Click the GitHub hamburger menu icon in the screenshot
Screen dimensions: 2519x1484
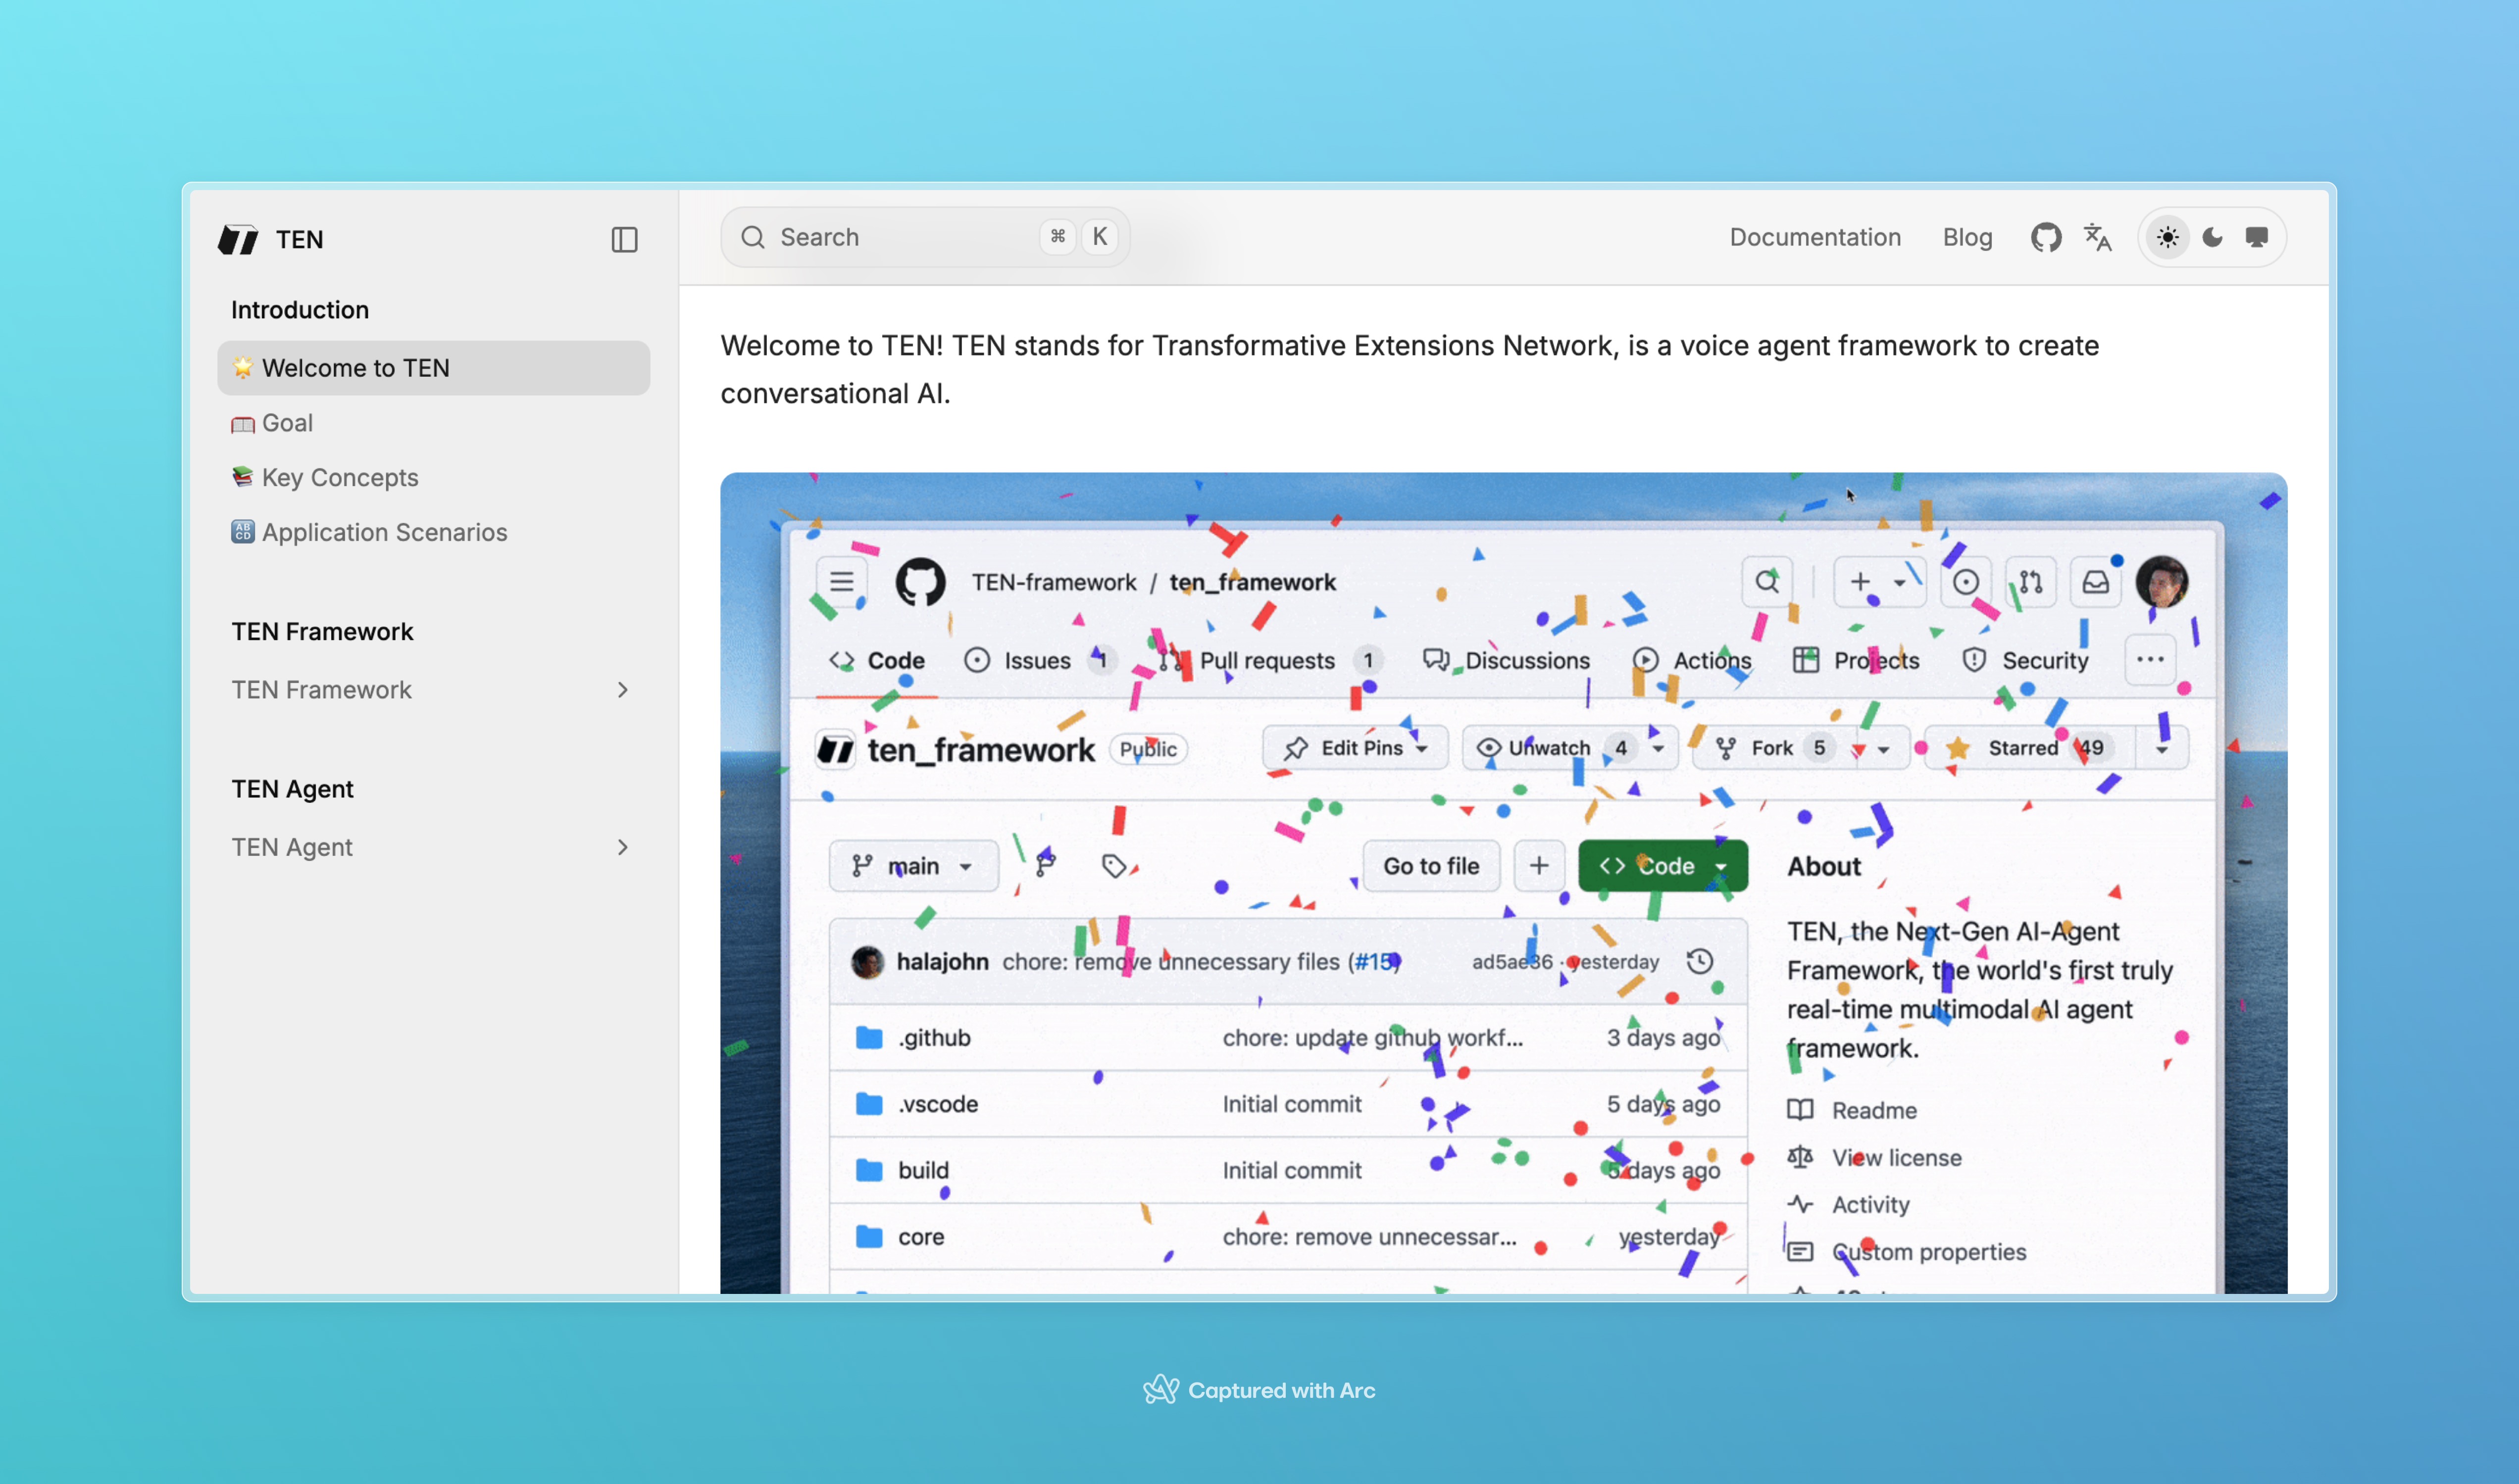[x=841, y=582]
